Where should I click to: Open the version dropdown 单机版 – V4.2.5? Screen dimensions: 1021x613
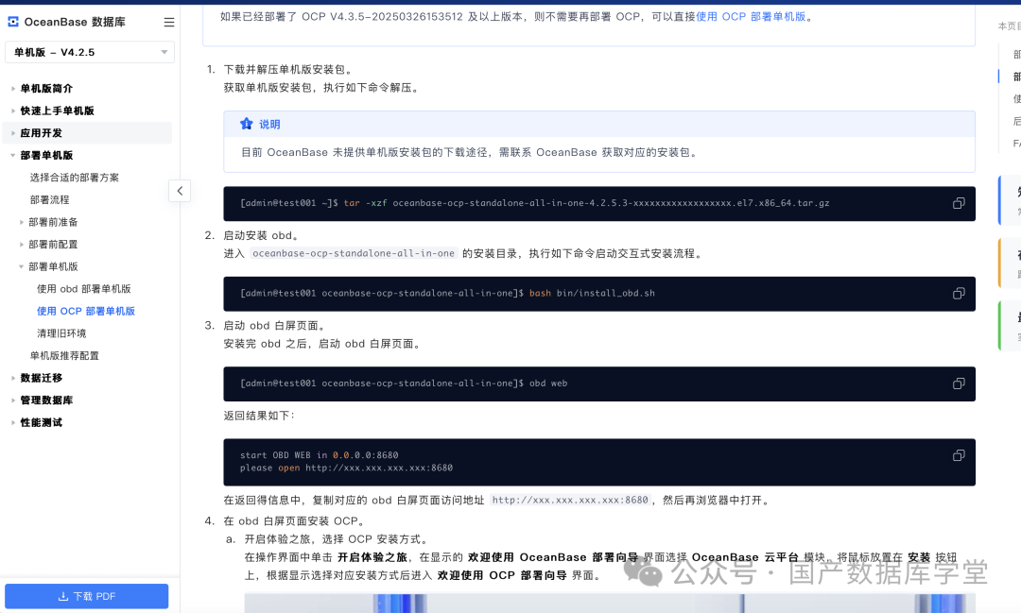pos(90,52)
